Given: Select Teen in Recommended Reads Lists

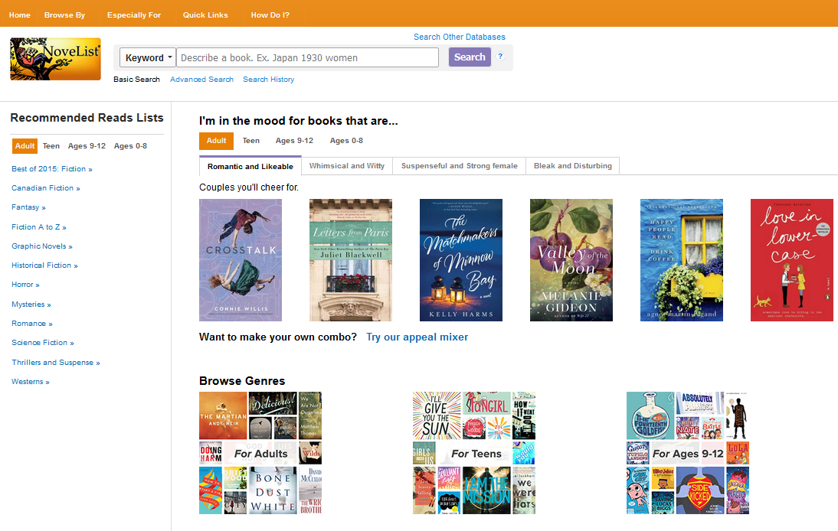Looking at the screenshot, I should tap(51, 146).
